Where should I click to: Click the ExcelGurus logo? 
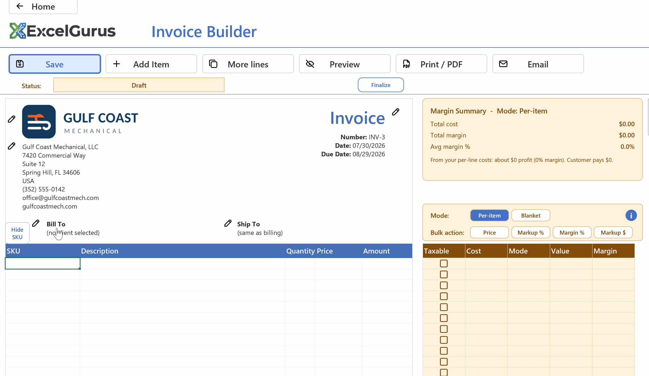pos(63,31)
